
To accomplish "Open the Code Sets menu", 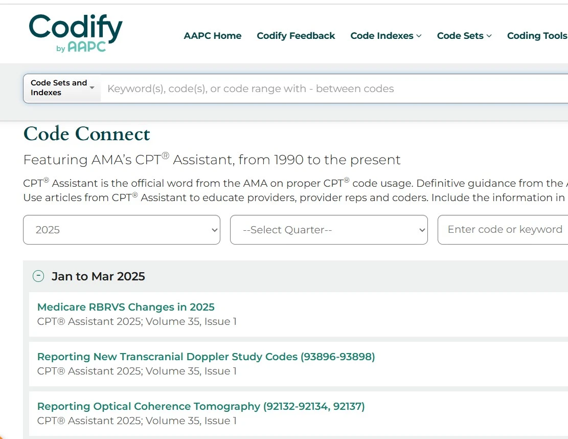I will click(x=460, y=36).
